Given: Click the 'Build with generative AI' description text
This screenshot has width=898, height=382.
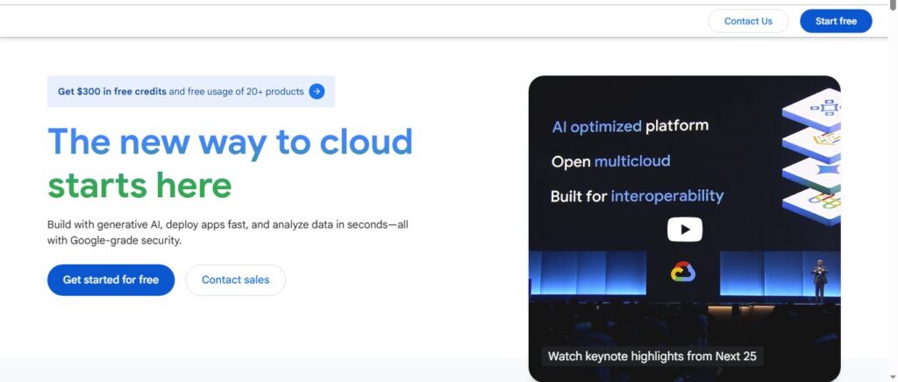Looking at the screenshot, I should [228, 232].
